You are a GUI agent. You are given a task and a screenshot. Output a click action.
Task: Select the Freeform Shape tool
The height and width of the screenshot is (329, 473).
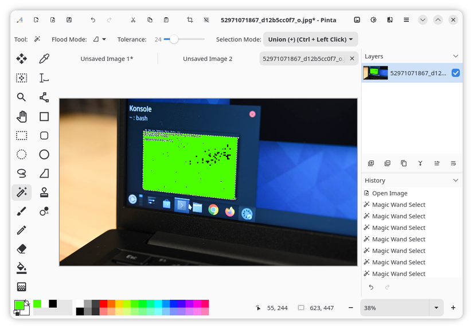[x=44, y=174]
